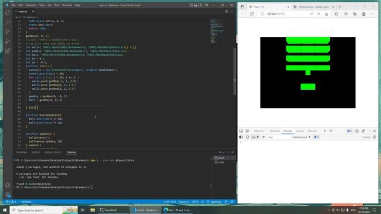Select the node terminal in the terminal list
Viewport: 381px width, 214px height.
225,162
